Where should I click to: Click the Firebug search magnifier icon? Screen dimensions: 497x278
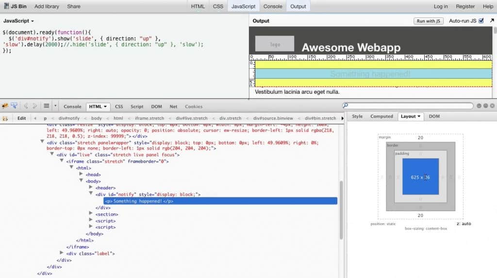[x=346, y=106]
